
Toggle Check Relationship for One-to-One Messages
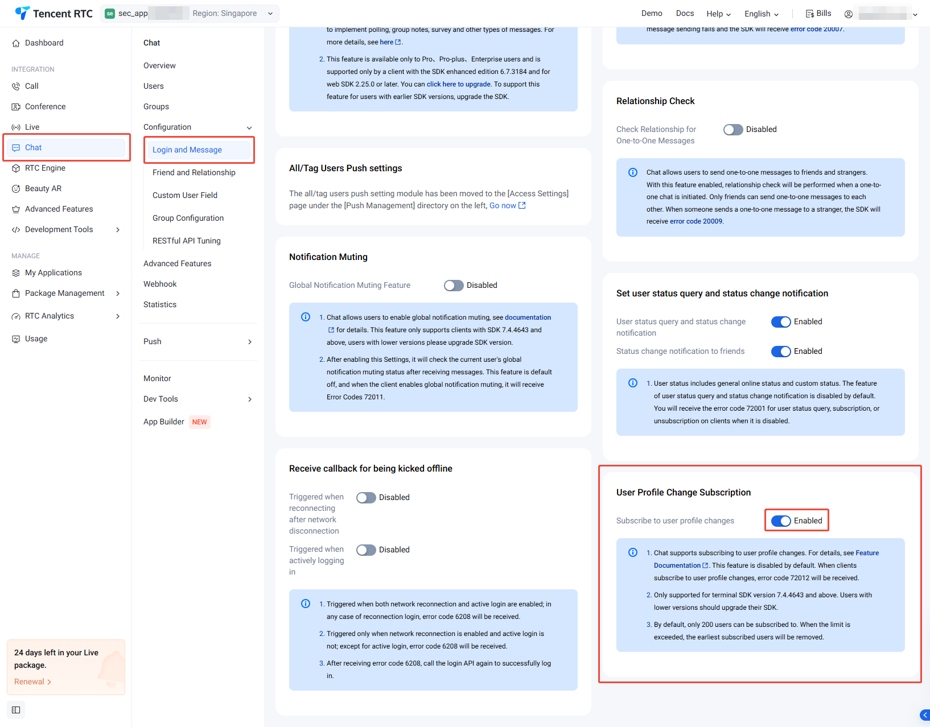click(x=733, y=130)
